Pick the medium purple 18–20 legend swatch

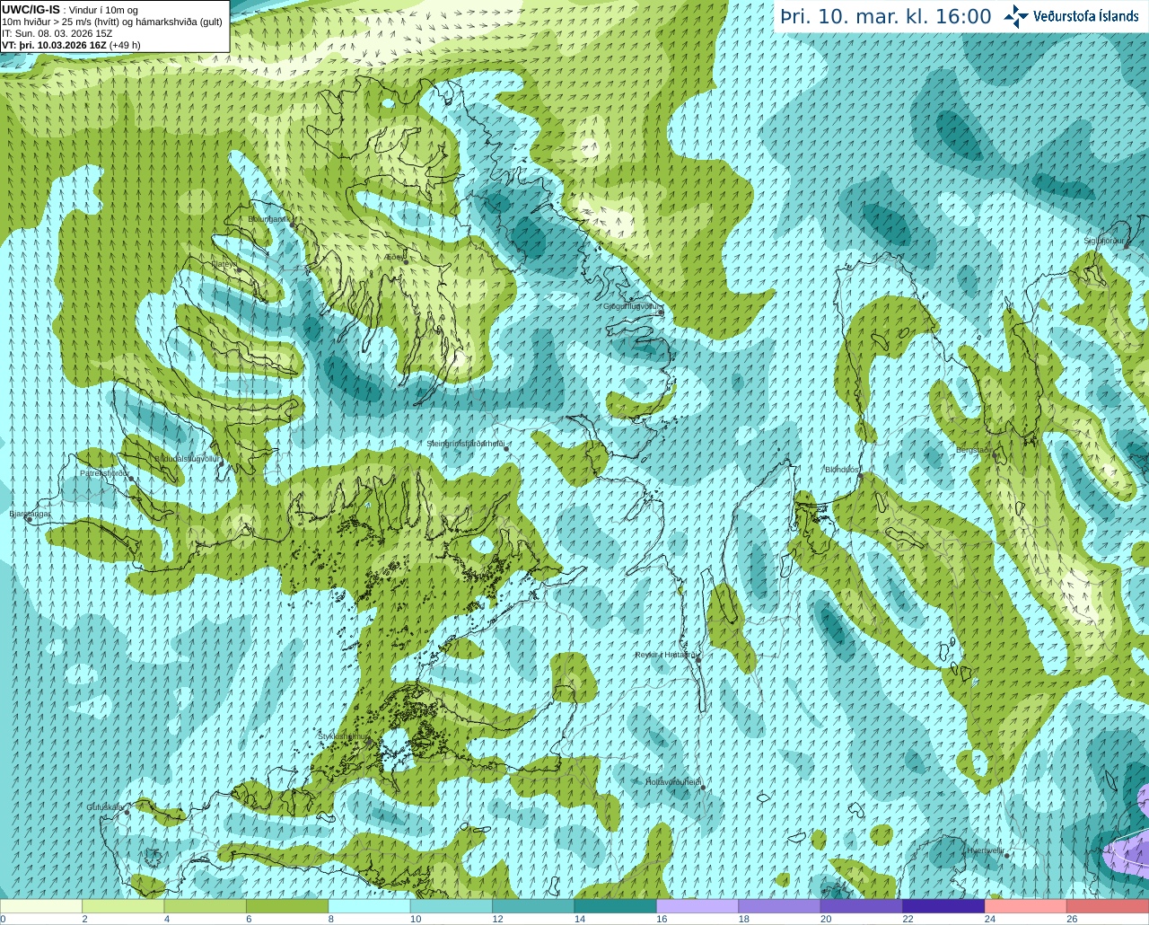click(x=780, y=906)
